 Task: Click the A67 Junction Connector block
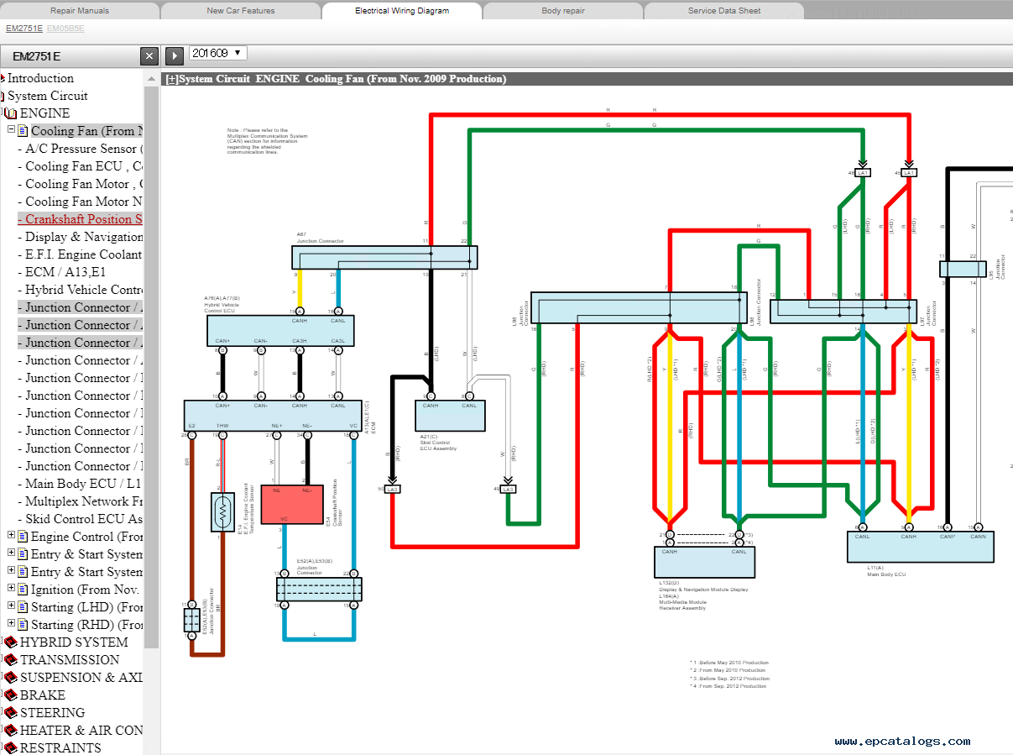385,257
